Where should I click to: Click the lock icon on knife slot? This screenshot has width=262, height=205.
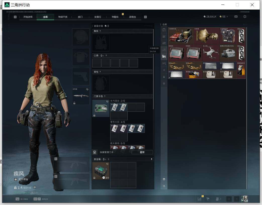(x=74, y=103)
